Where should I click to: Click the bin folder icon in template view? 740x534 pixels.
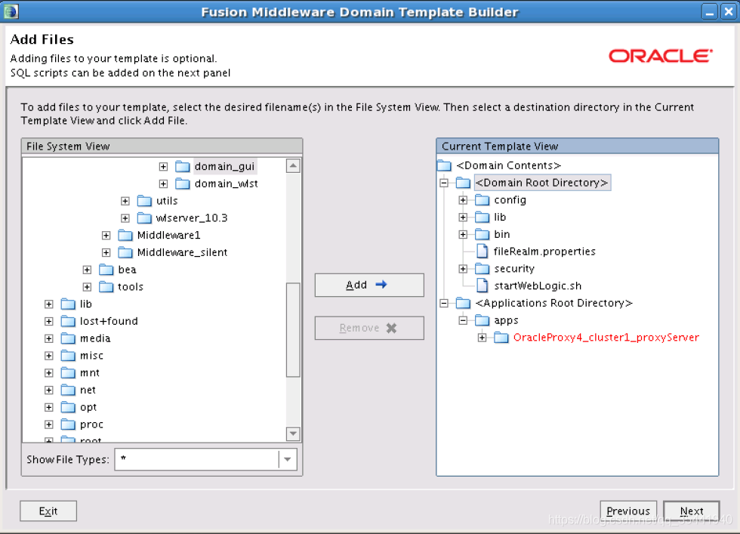pyautogui.click(x=482, y=235)
